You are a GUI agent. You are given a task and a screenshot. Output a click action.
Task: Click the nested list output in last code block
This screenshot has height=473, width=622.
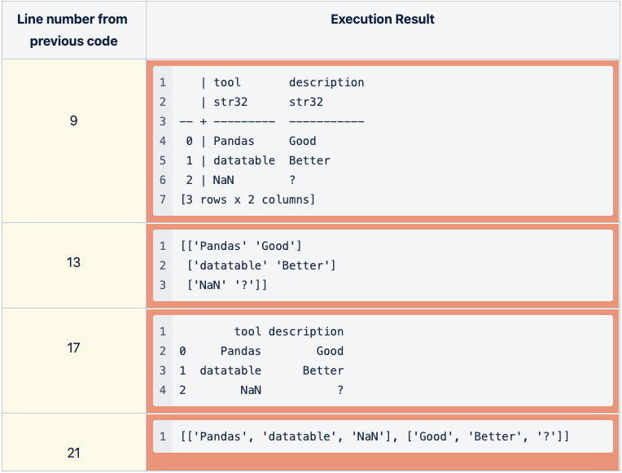[375, 437]
